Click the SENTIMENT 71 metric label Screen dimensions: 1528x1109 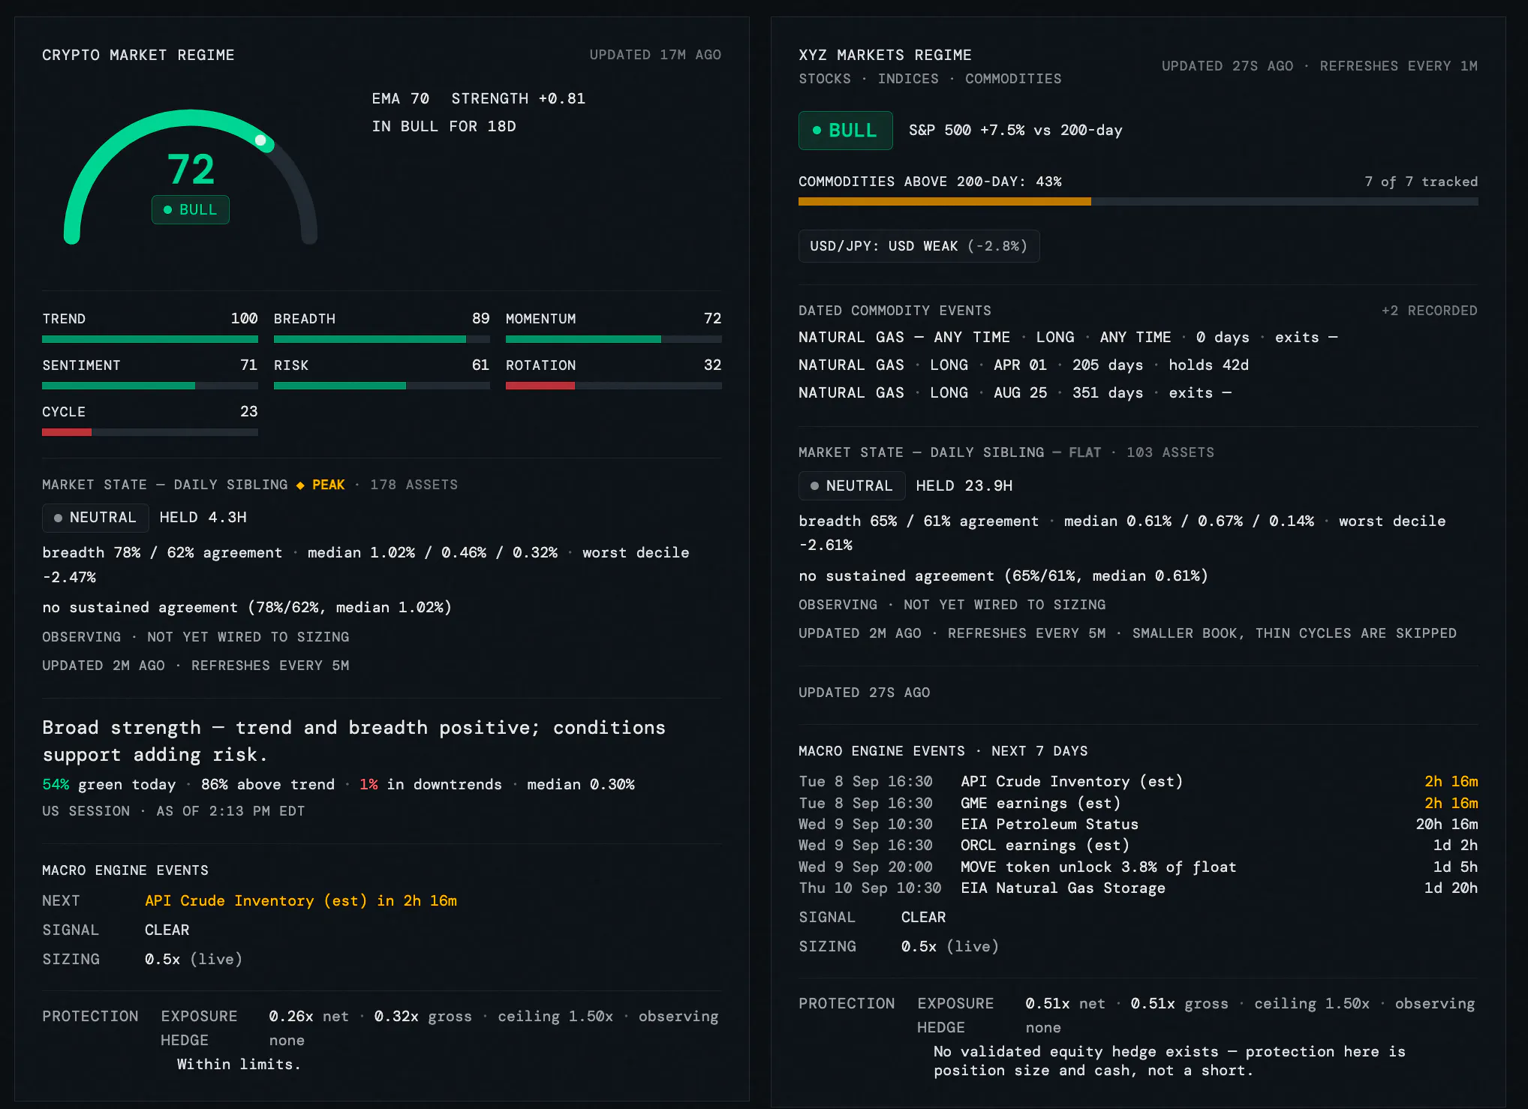pyautogui.click(x=150, y=365)
